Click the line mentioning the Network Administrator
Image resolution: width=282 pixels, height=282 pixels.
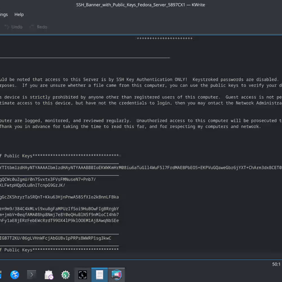(141, 103)
